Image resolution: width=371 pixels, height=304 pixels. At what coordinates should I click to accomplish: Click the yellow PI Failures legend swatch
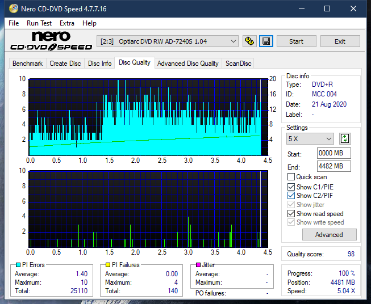click(x=108, y=265)
